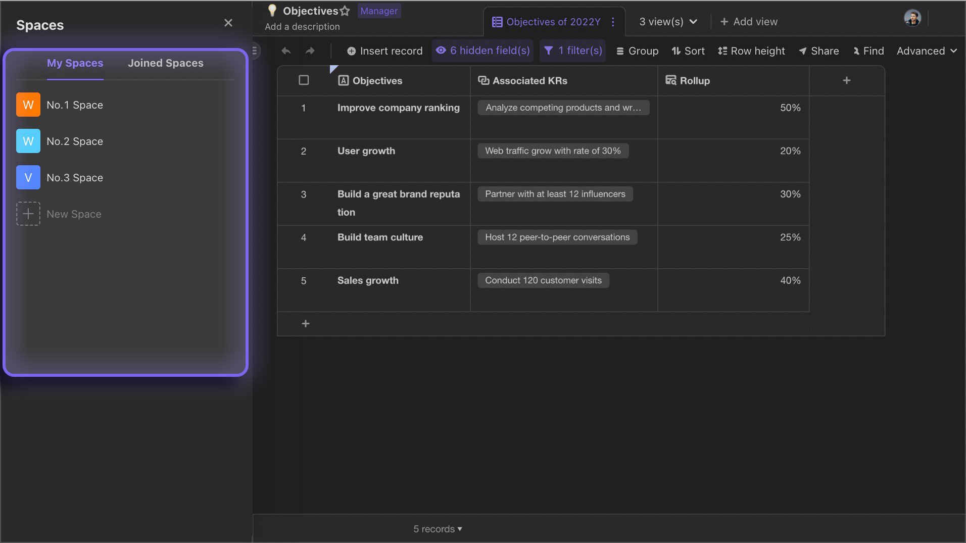Open No.1 Space orange icon
966x543 pixels.
tap(28, 105)
